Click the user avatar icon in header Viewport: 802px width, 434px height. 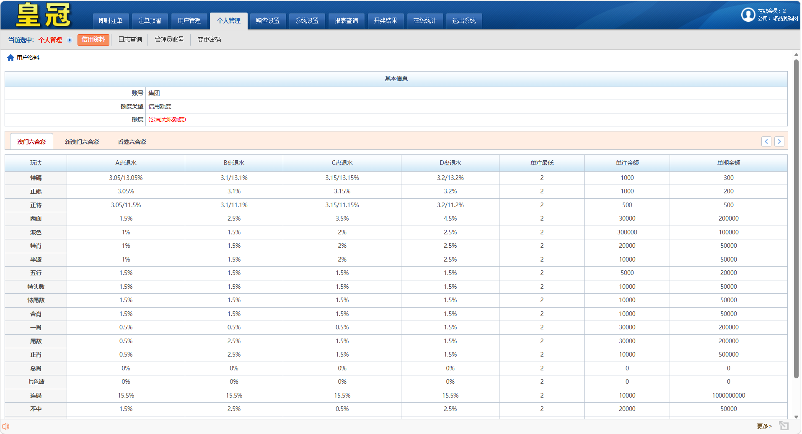pos(748,15)
